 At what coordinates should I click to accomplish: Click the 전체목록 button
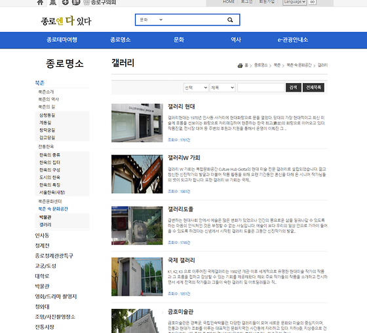coord(313,88)
